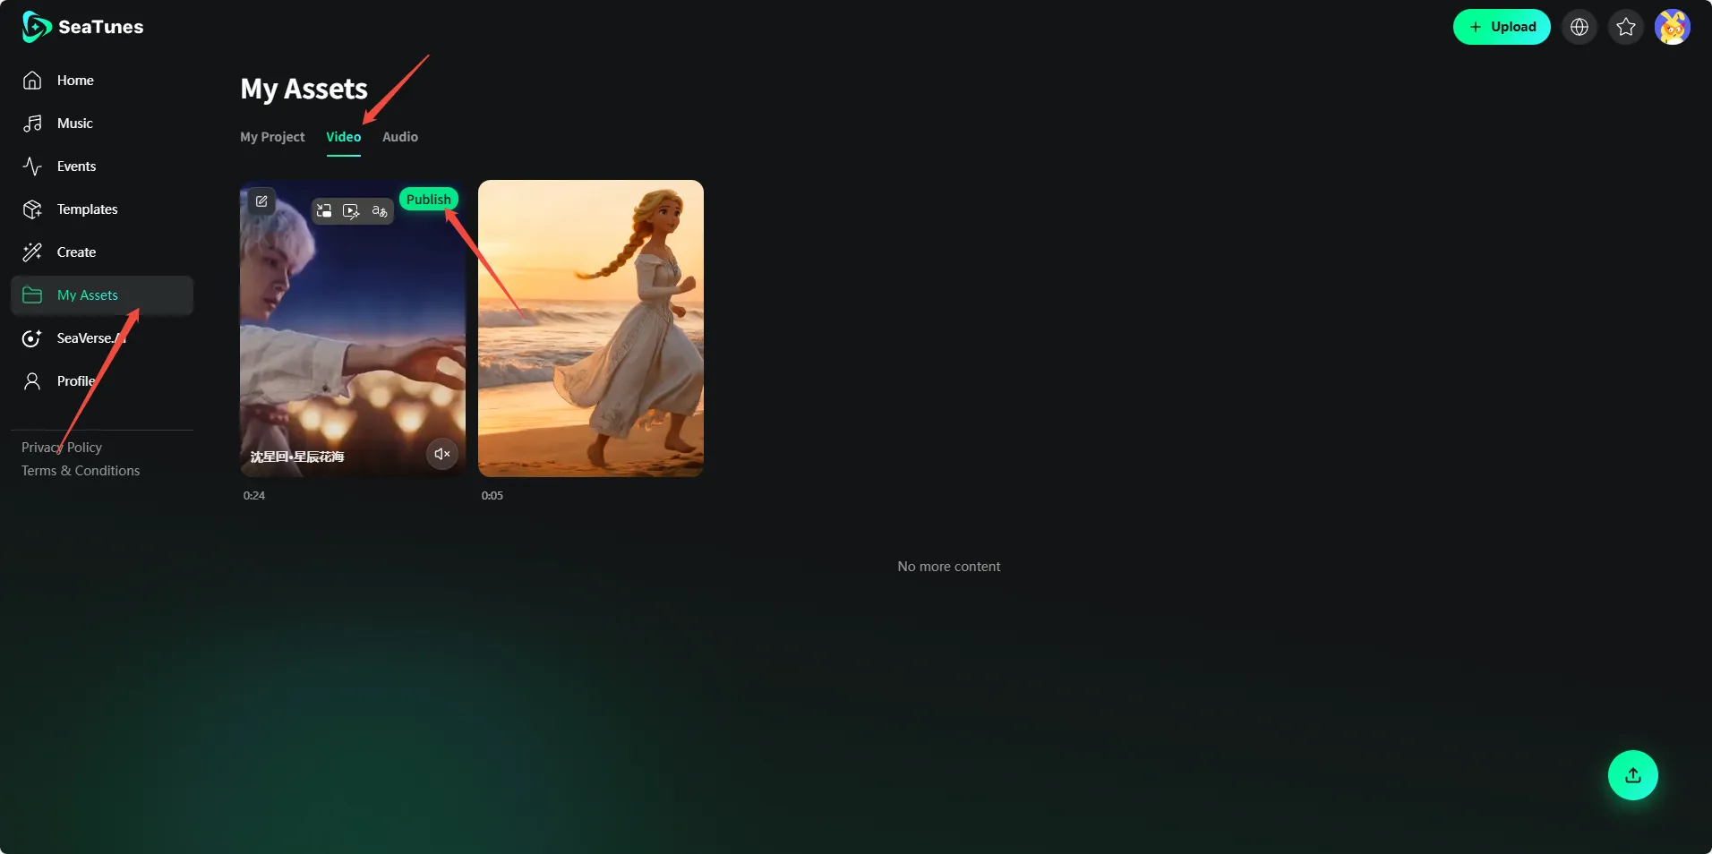1712x854 pixels.
Task: Open the language globe icon
Action: point(1579,27)
